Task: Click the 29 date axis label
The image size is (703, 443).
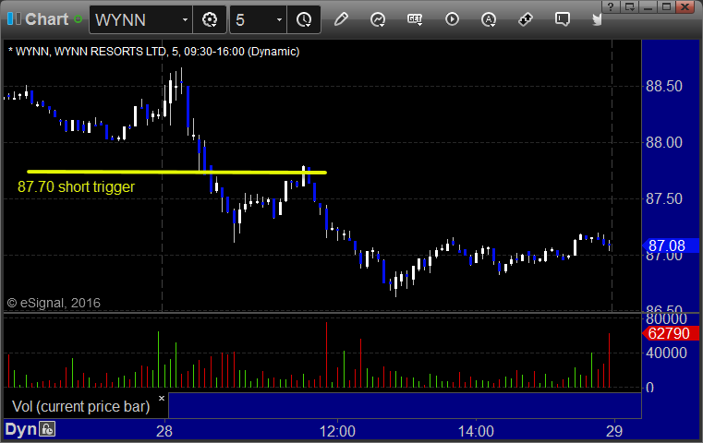Action: [x=614, y=431]
